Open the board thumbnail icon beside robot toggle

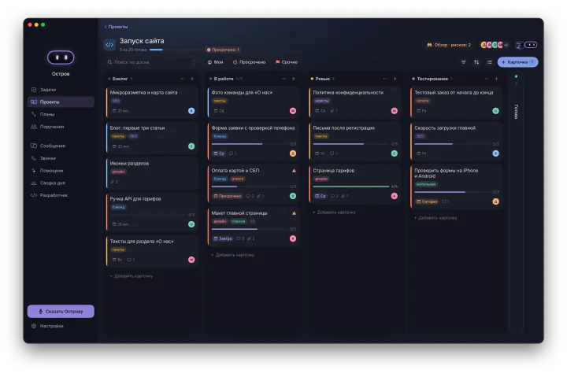tap(519, 45)
